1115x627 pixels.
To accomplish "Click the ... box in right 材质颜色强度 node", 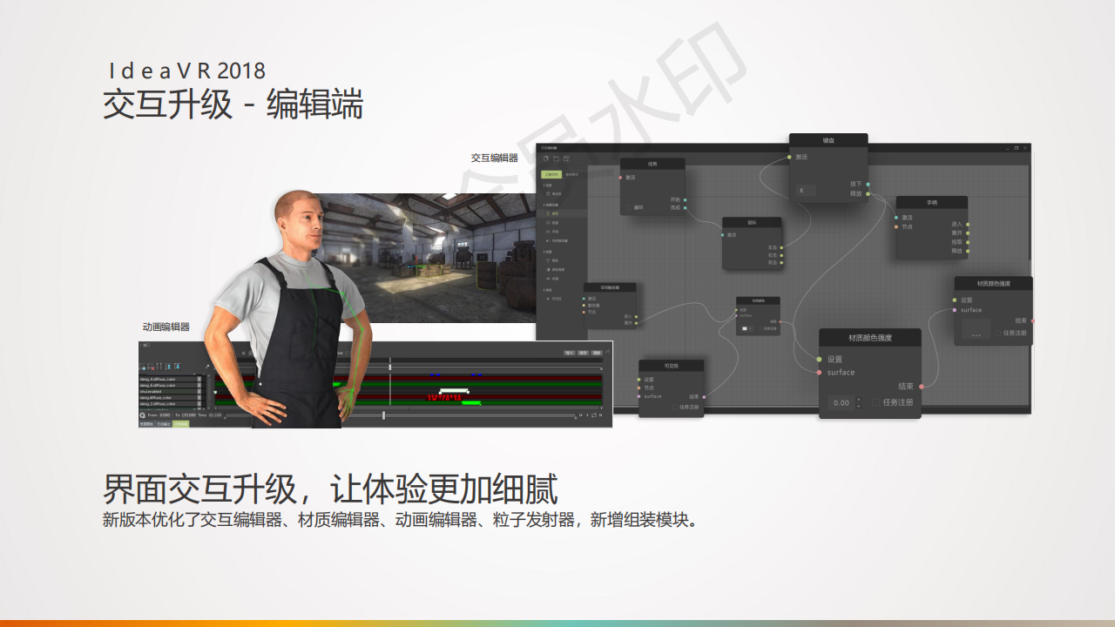I will (976, 329).
